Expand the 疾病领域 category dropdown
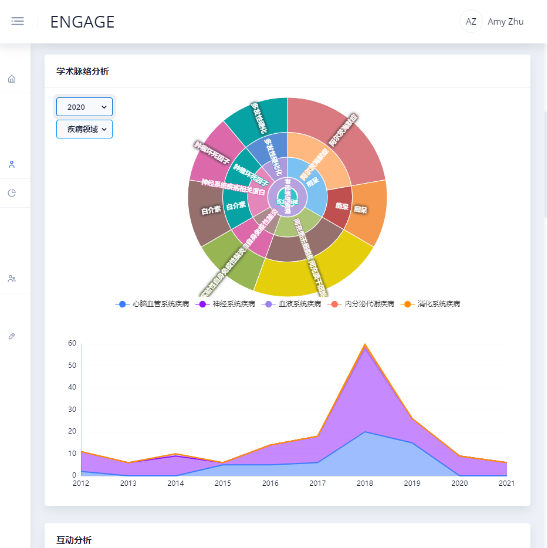 [84, 129]
